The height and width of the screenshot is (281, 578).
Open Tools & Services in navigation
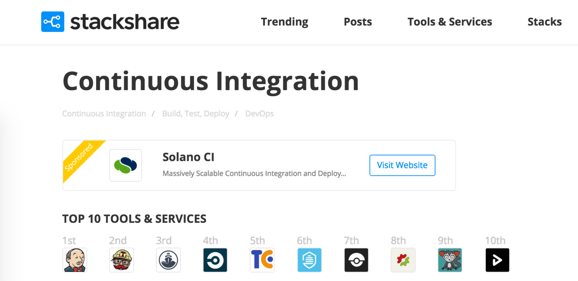click(450, 22)
